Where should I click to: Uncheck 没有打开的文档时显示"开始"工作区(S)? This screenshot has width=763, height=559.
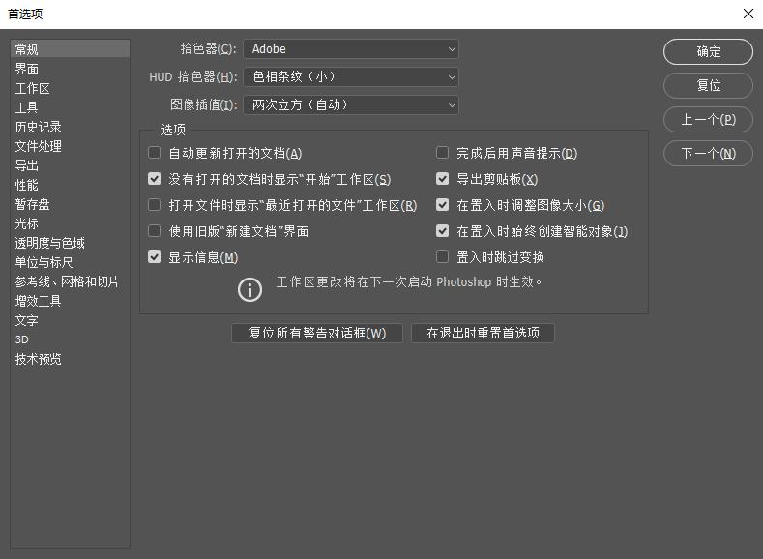pyautogui.click(x=155, y=179)
